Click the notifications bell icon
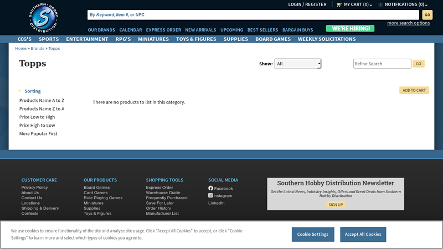 pyautogui.click(x=380, y=4)
